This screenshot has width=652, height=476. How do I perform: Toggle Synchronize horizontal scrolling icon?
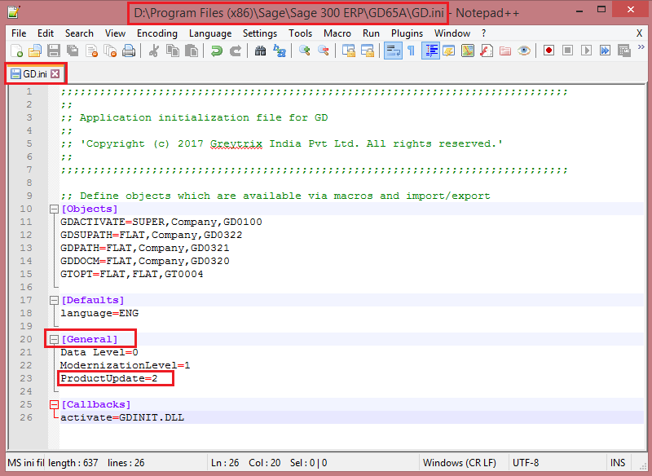[368, 51]
